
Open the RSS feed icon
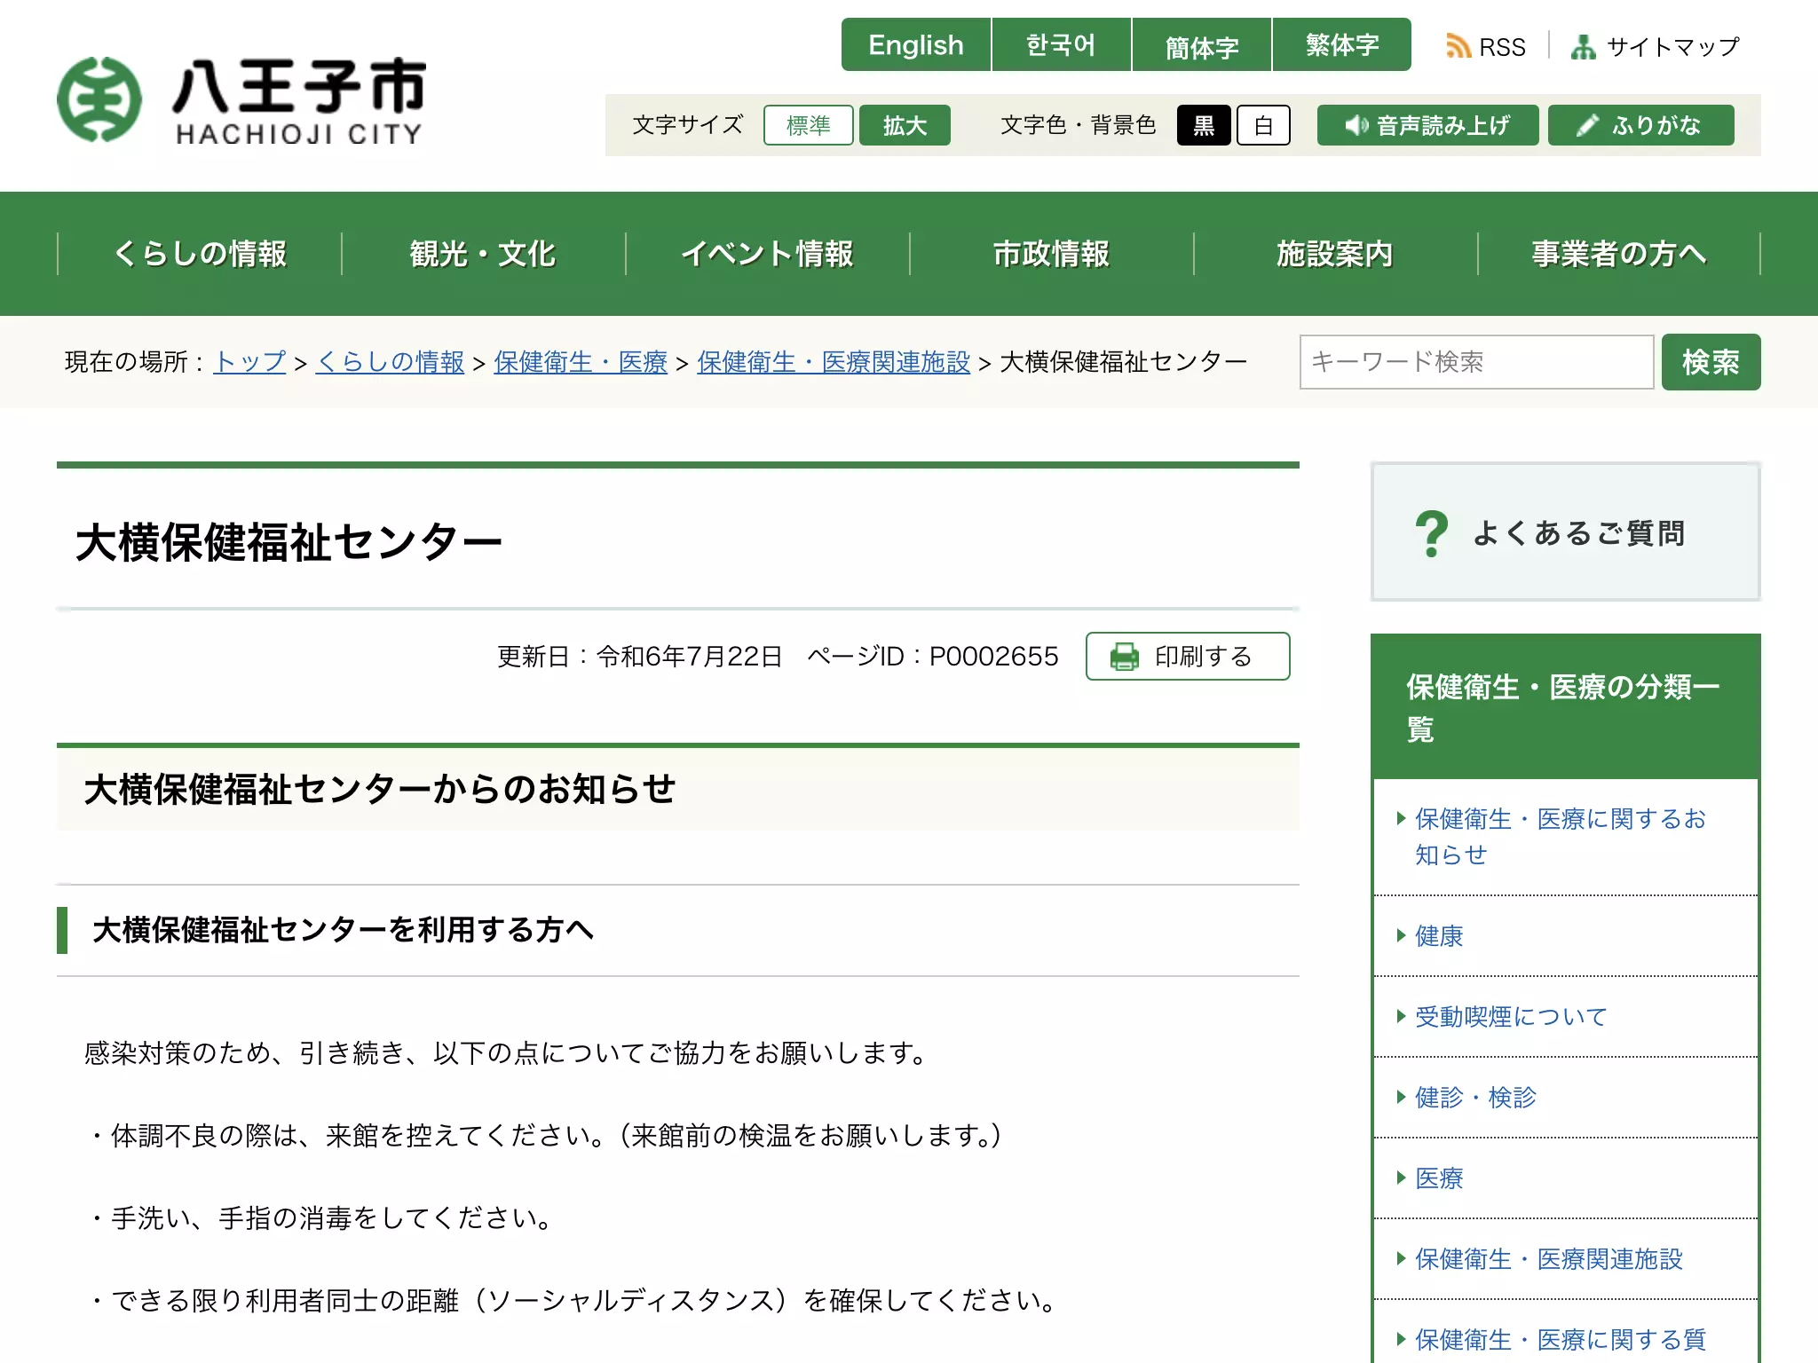pyautogui.click(x=1458, y=46)
